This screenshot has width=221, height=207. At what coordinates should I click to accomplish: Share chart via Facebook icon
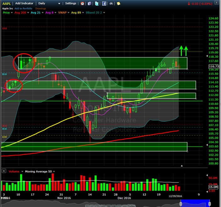pos(104,3)
